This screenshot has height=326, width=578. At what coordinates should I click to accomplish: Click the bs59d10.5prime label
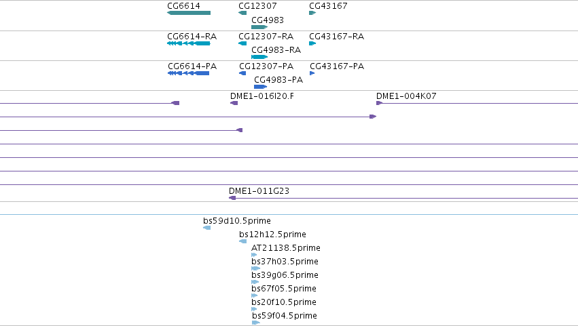coord(237,221)
